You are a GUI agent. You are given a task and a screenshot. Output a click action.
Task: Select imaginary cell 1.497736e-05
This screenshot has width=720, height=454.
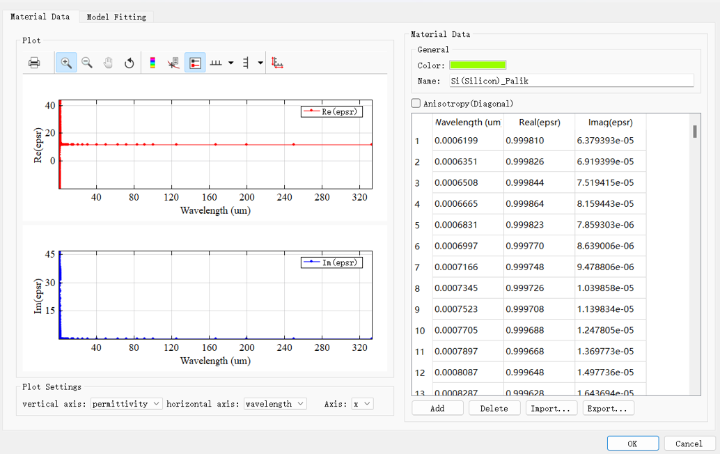(610, 373)
